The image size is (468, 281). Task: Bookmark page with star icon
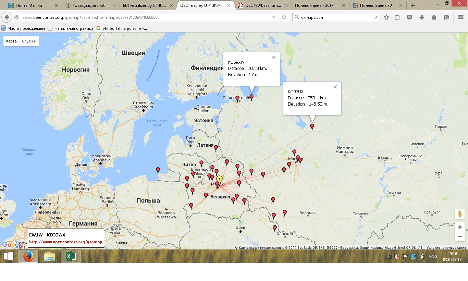pos(386,17)
